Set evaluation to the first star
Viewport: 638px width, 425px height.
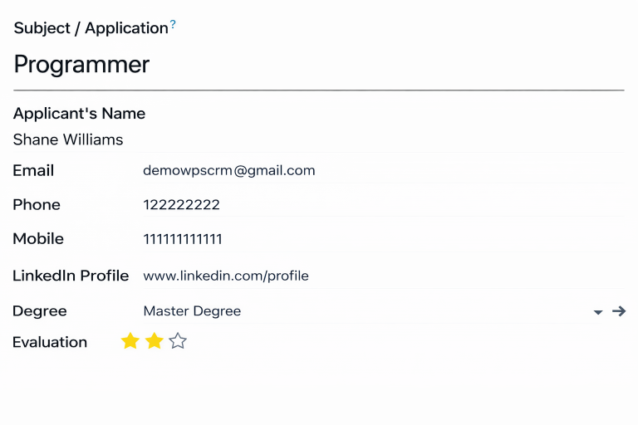[130, 341]
